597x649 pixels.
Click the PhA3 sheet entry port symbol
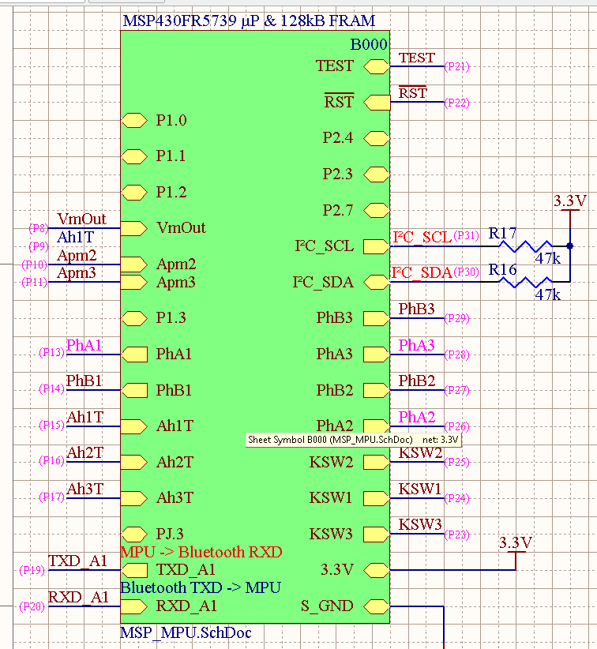point(377,355)
